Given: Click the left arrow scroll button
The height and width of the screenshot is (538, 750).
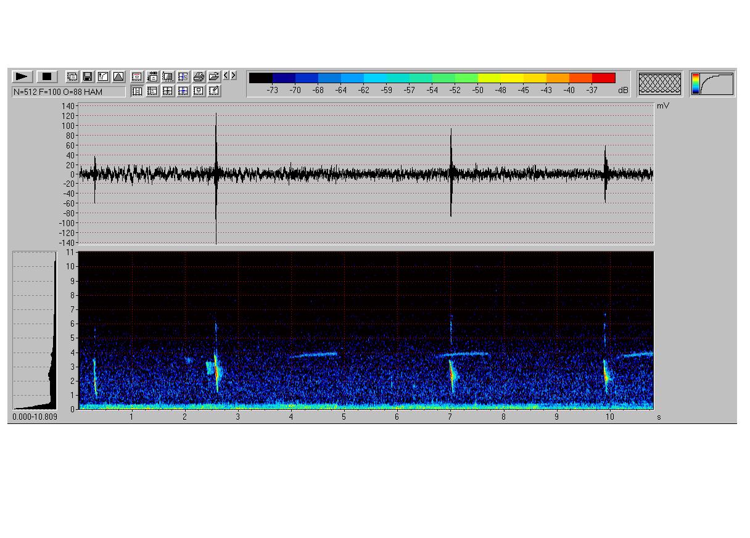Looking at the screenshot, I should tap(226, 75).
